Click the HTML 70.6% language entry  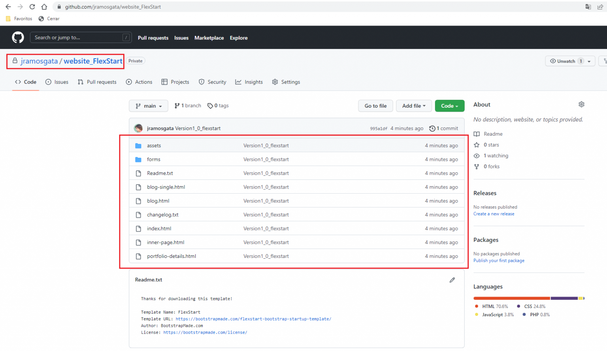pyautogui.click(x=492, y=306)
